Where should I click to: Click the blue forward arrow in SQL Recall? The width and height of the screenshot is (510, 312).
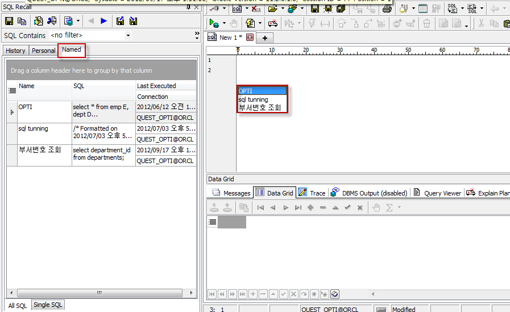pos(103,21)
